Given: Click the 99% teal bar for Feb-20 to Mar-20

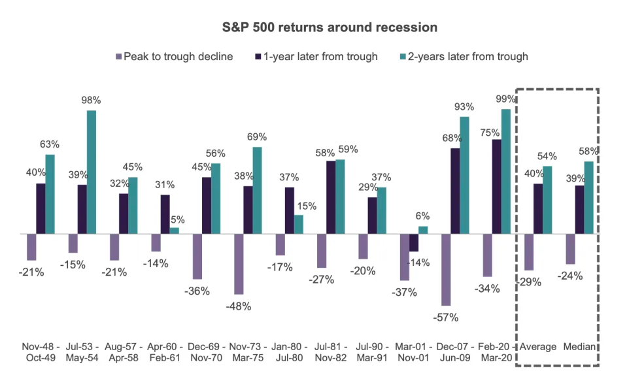Looking at the screenshot, I should pos(506,171).
